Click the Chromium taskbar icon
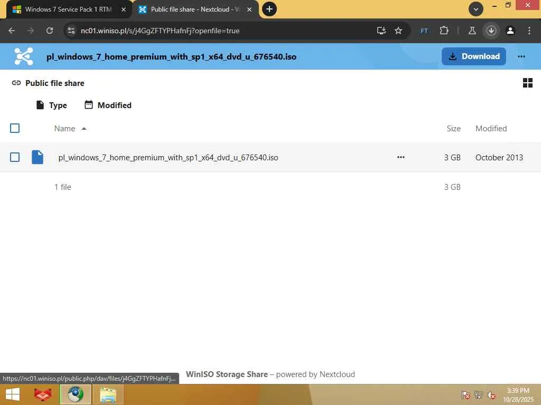The height and width of the screenshot is (405, 541). pos(76,394)
